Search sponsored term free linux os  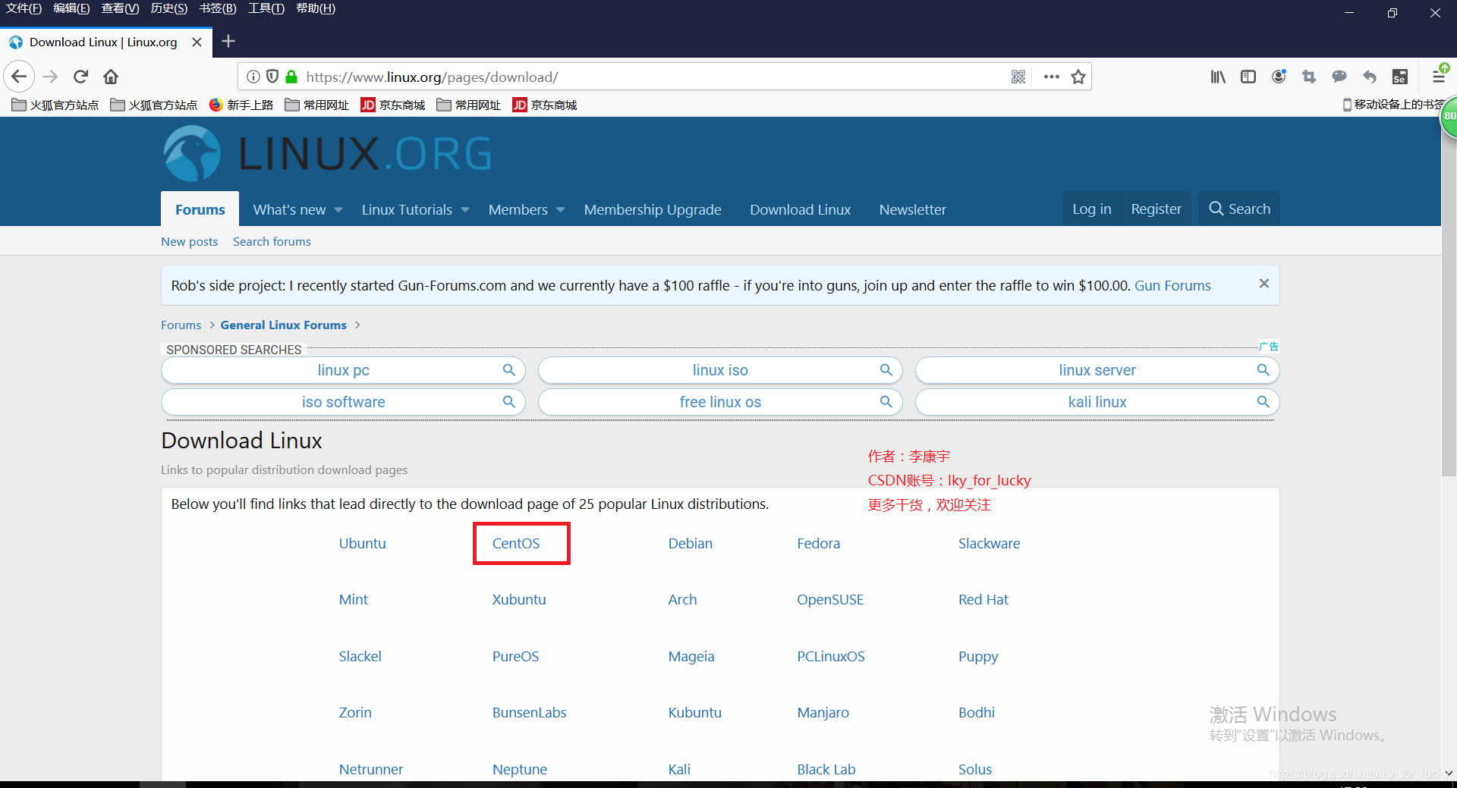click(720, 402)
